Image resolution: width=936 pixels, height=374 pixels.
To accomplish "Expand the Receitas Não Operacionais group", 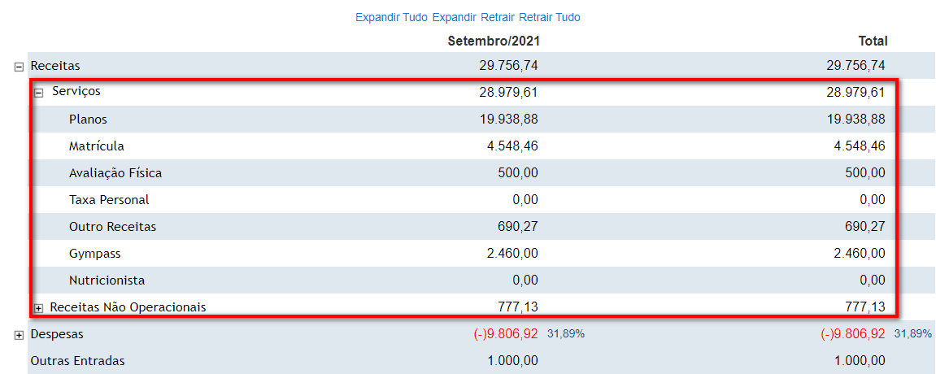I will [38, 308].
